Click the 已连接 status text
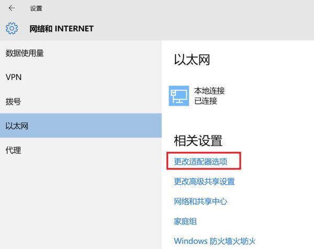 point(206,101)
